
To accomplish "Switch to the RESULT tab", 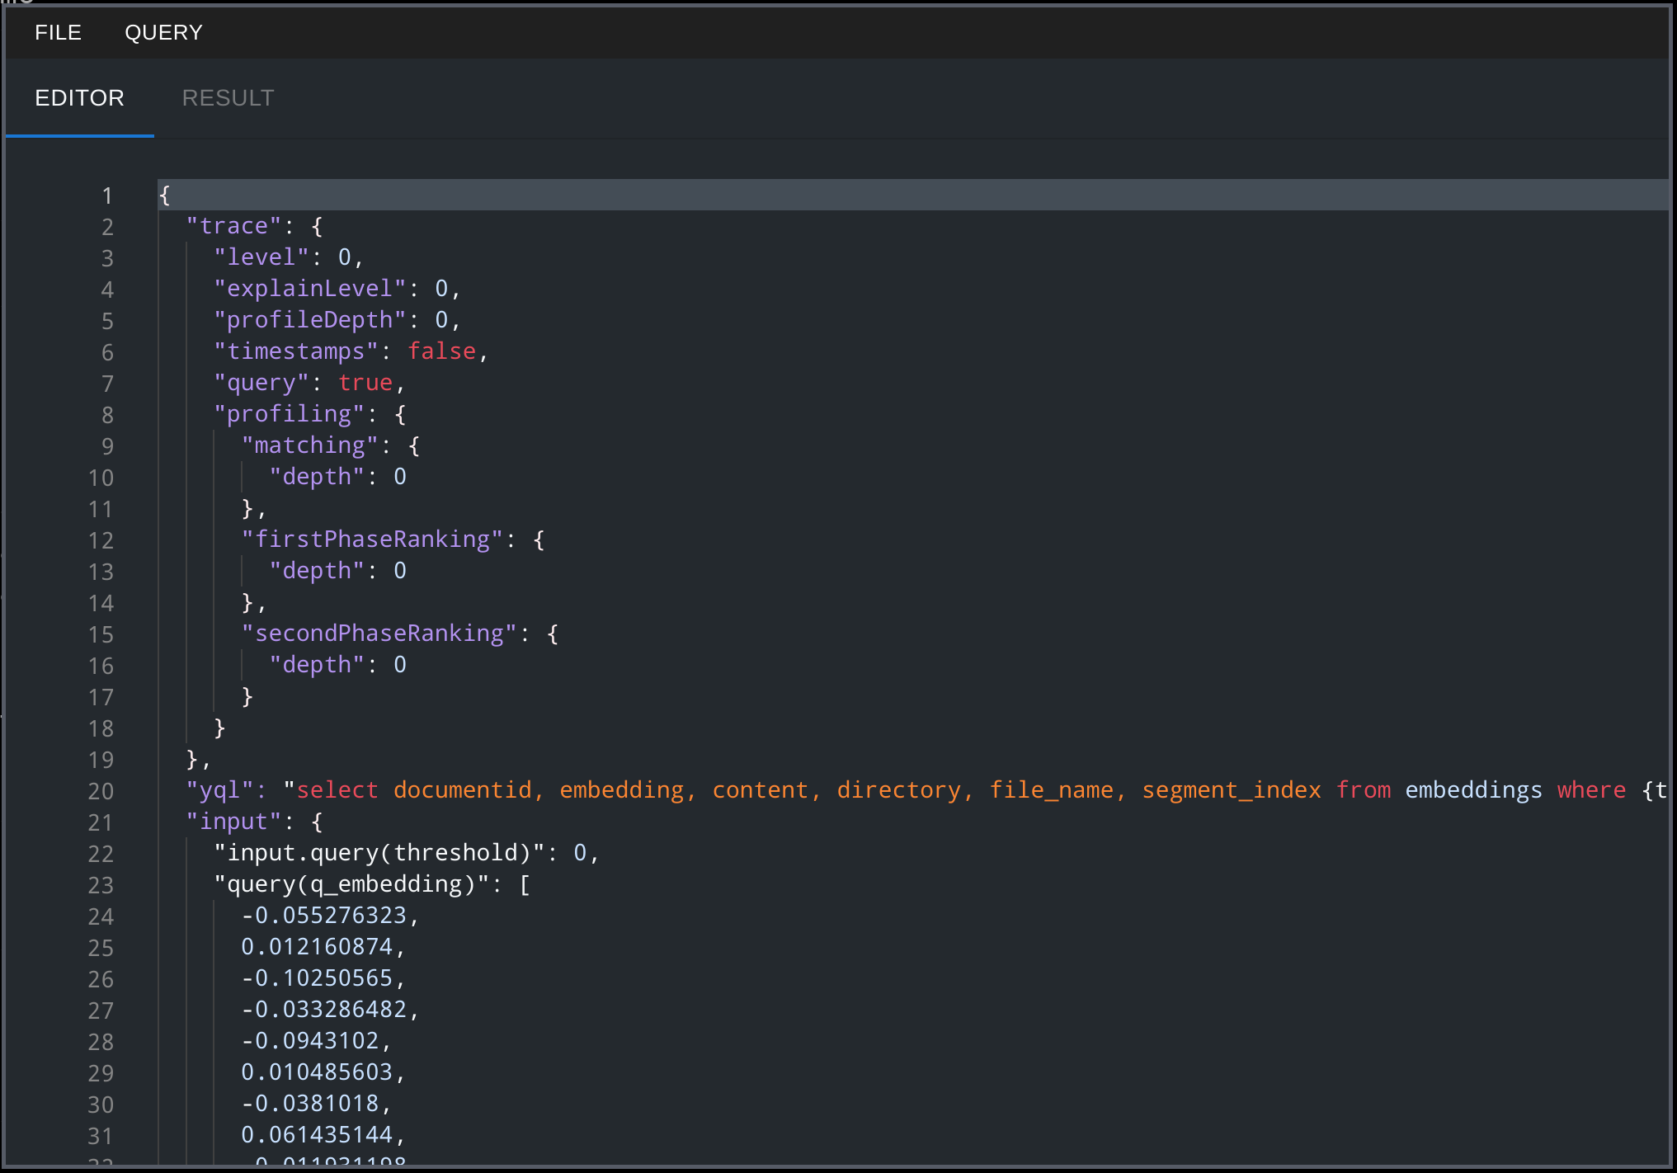I will (x=228, y=98).
